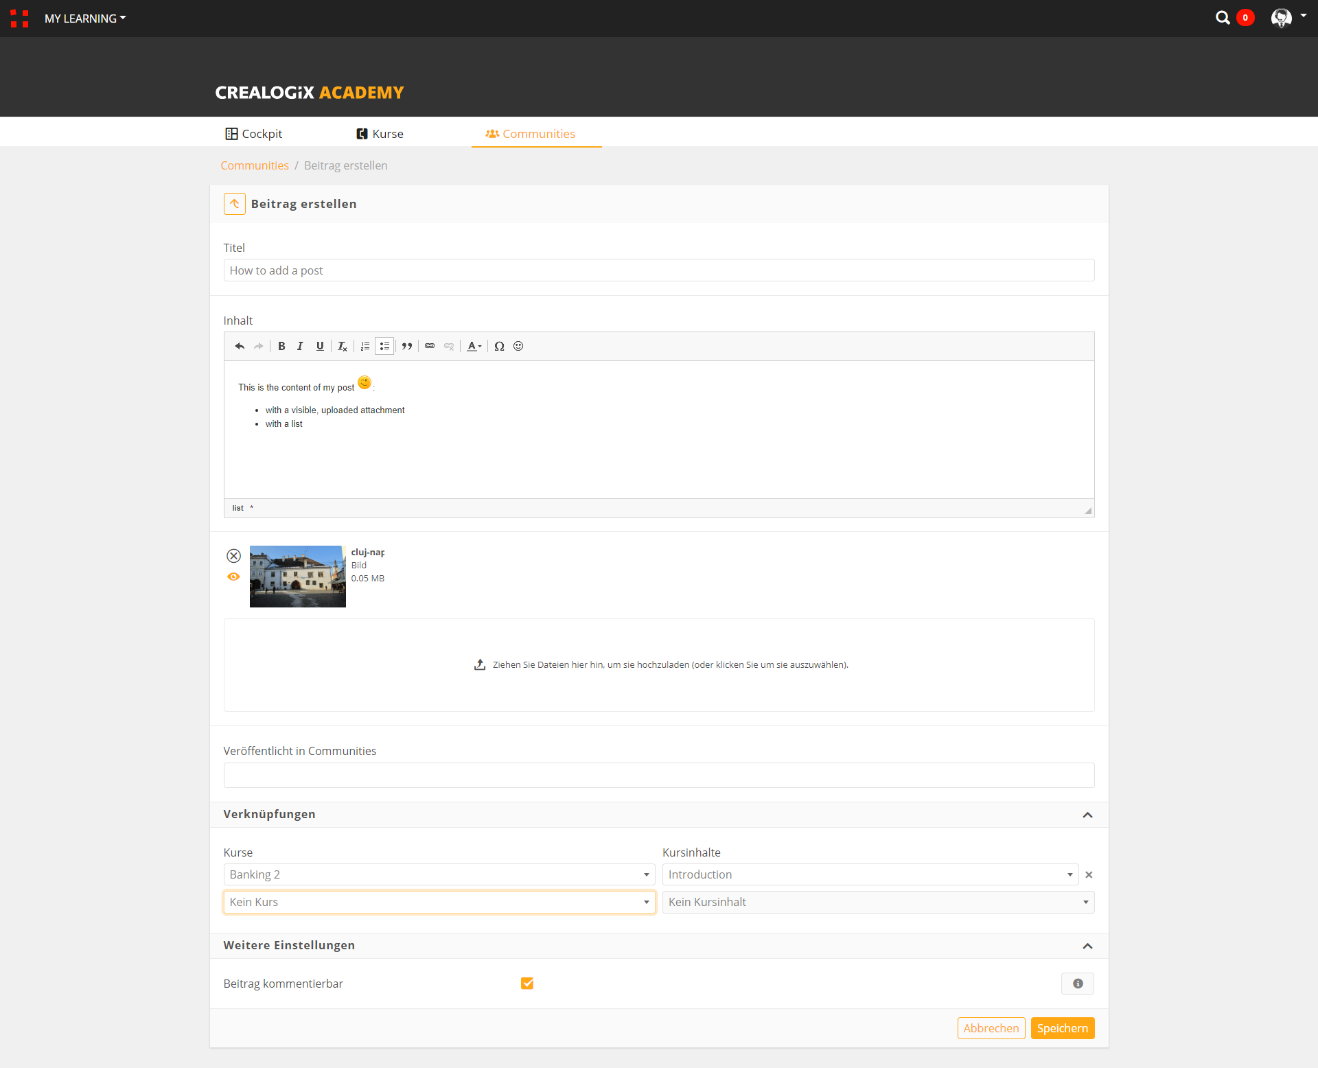Viewport: 1318px width, 1068px height.
Task: Collapse the Verknüpfungen section
Action: click(1087, 815)
